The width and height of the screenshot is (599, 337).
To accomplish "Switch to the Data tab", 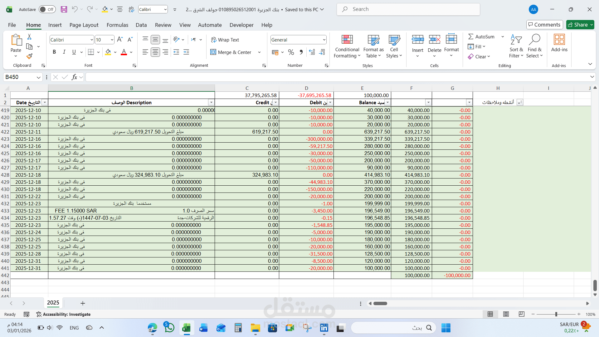I will coord(141,25).
